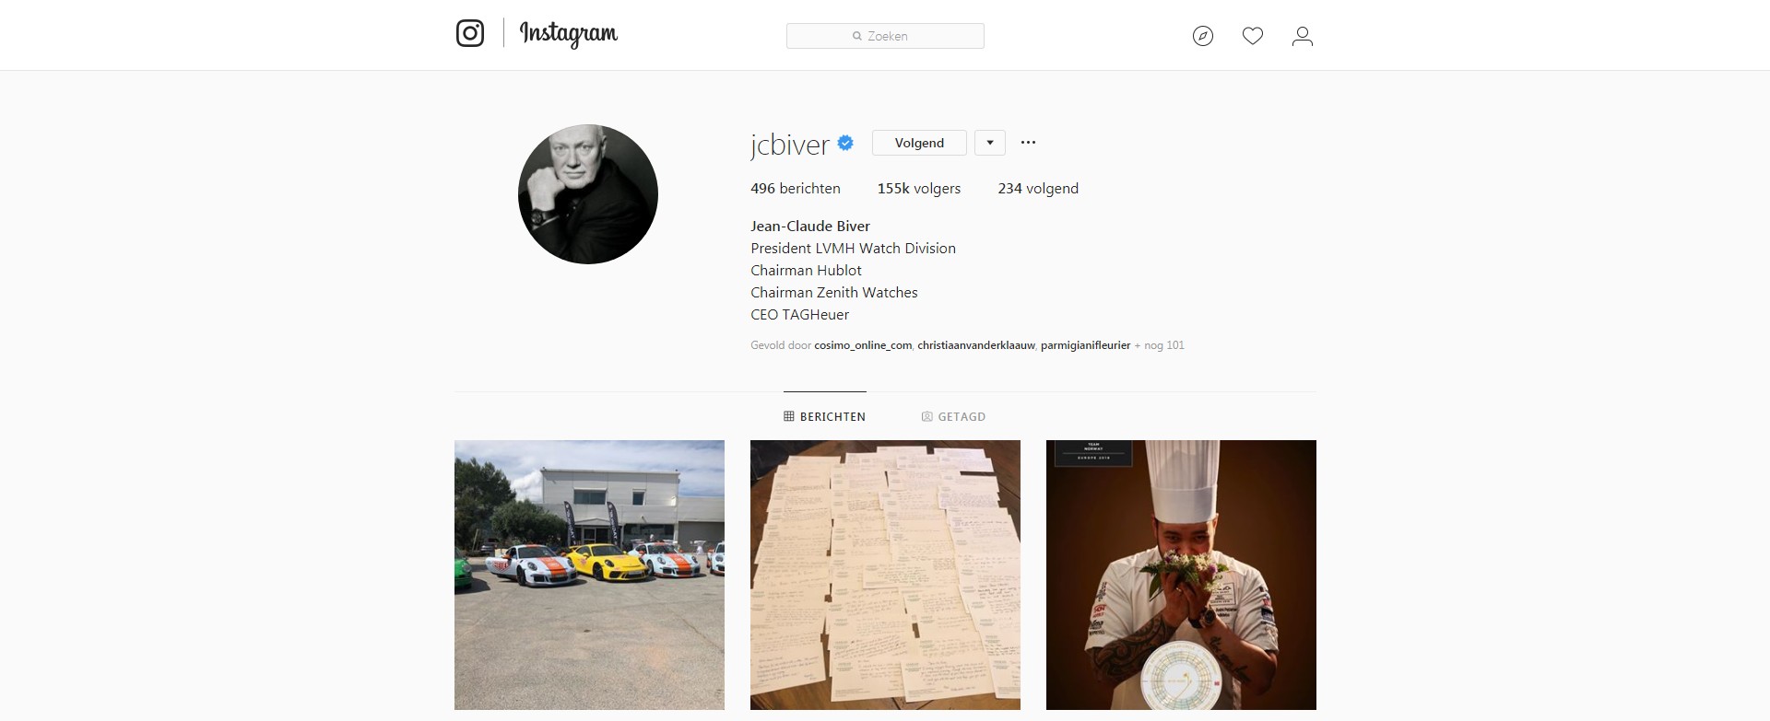Open the parmigianifleurier follower link

tap(1085, 345)
